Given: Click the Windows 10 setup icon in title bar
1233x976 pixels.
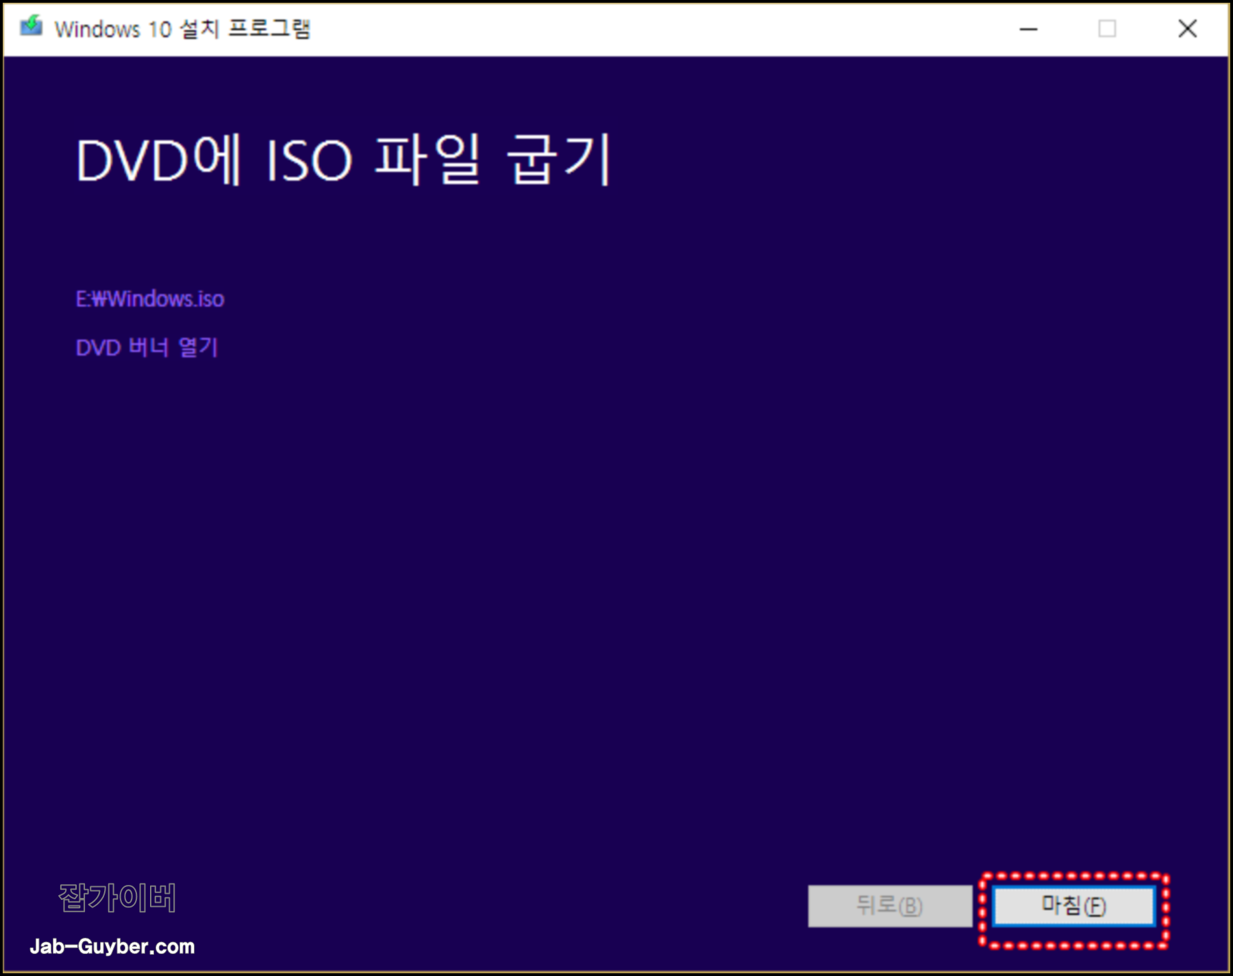Looking at the screenshot, I should (31, 27).
